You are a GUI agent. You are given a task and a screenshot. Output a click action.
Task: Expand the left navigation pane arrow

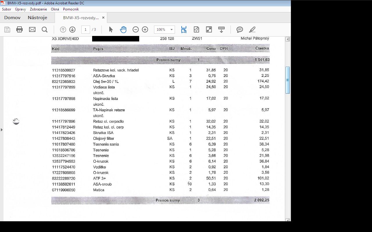(x=2, y=130)
